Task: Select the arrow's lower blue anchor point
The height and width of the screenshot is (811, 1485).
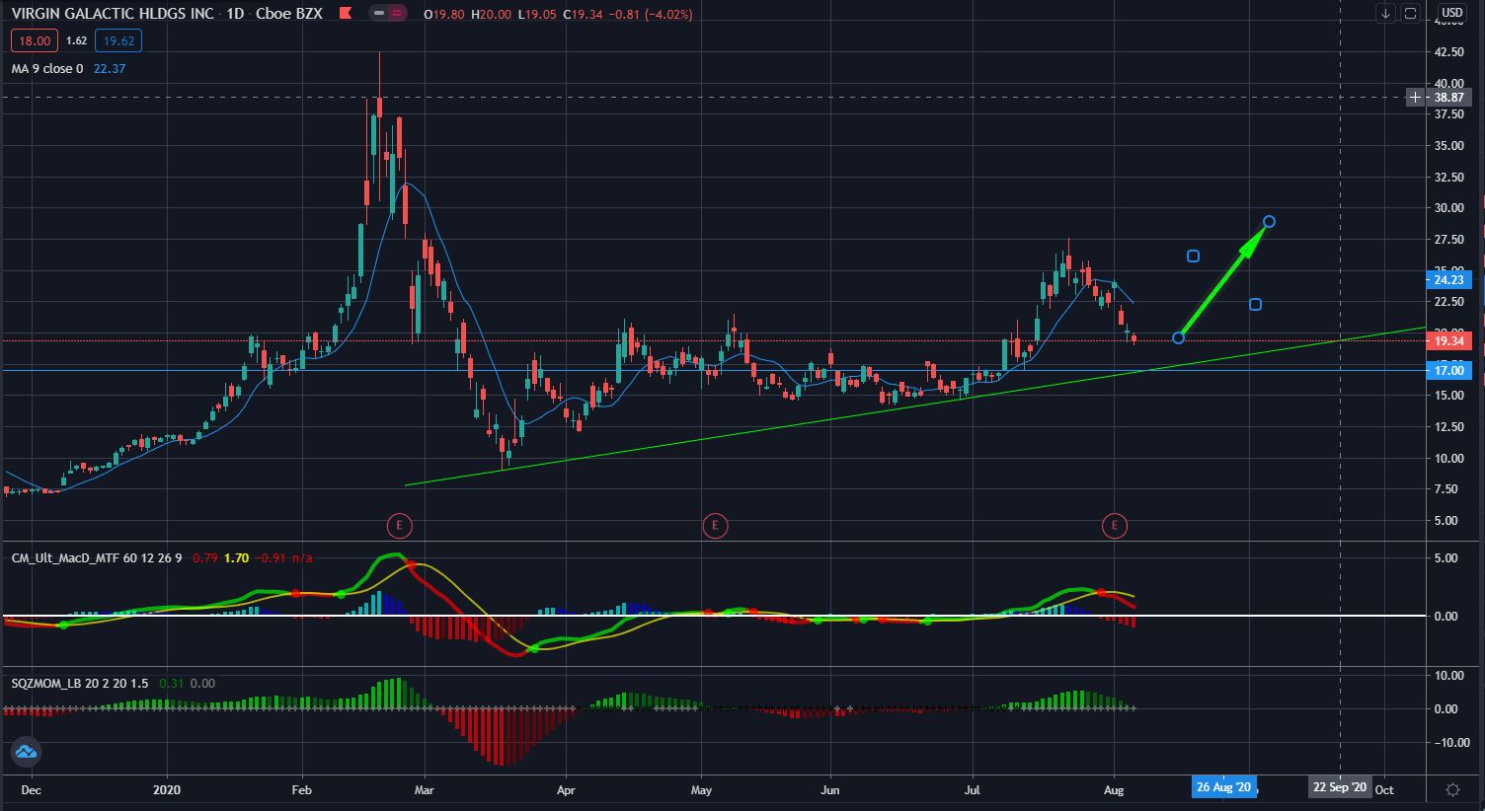Action: [x=1178, y=338]
